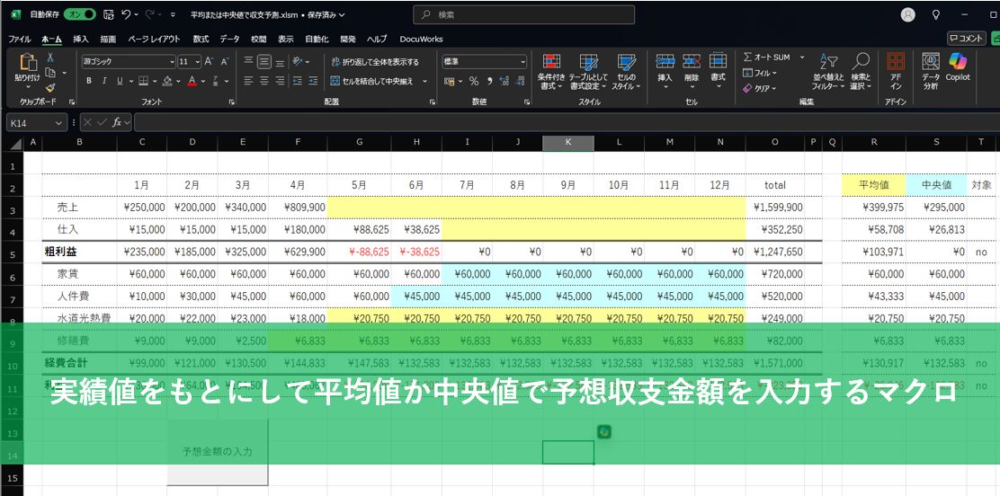Viewport: 1000px width, 496px height.
Task: Toggle bold formatting with the B button
Action: (x=89, y=81)
